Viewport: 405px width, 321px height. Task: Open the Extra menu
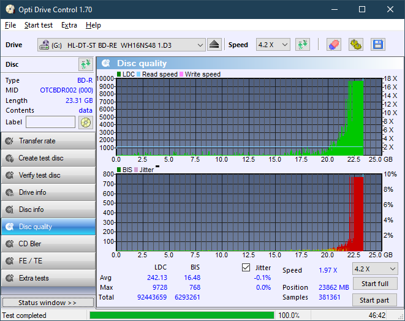coord(69,25)
